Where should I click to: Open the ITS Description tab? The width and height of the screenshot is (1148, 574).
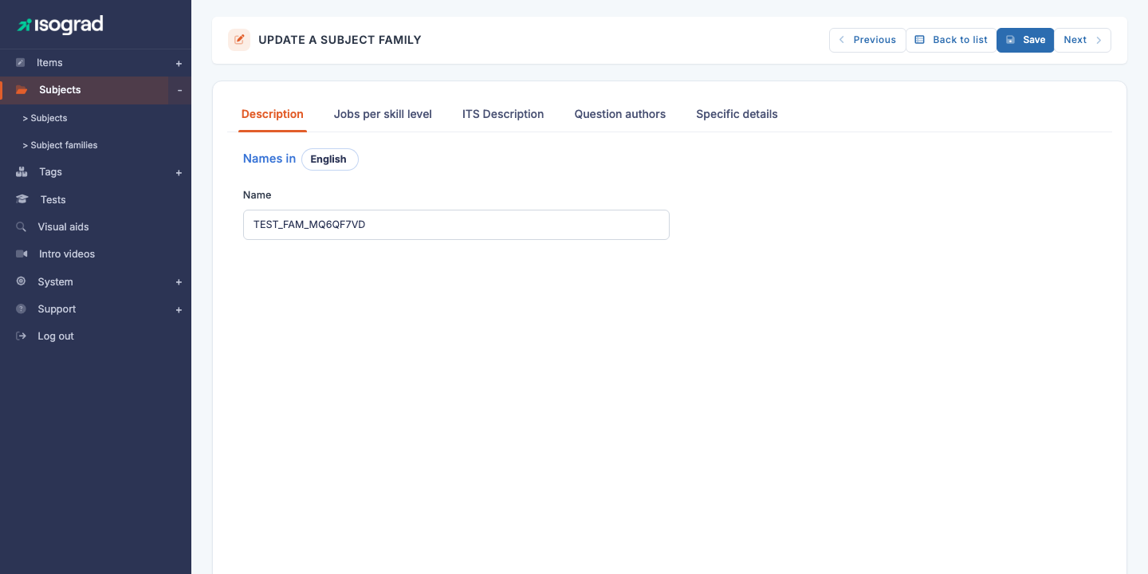point(503,114)
